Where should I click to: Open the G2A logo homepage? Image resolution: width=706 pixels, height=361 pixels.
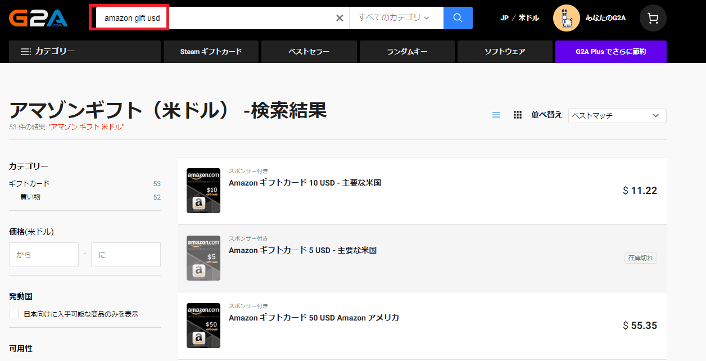[x=38, y=17]
